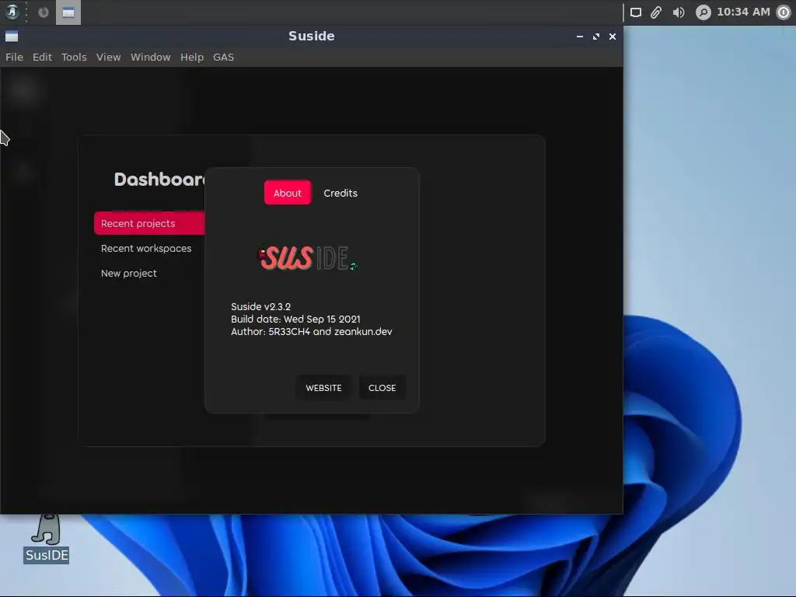The image size is (796, 597).
Task: Click the Author line text
Action: coord(311,331)
